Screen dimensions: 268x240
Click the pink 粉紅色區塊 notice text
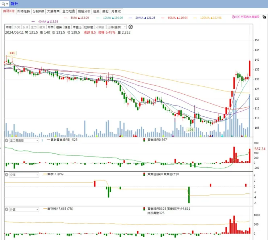click(x=247, y=17)
